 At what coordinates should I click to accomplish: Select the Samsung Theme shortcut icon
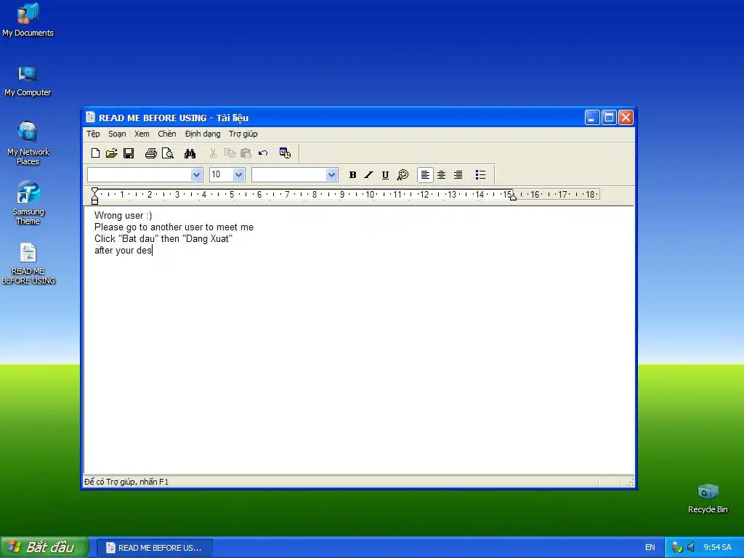pyautogui.click(x=28, y=203)
